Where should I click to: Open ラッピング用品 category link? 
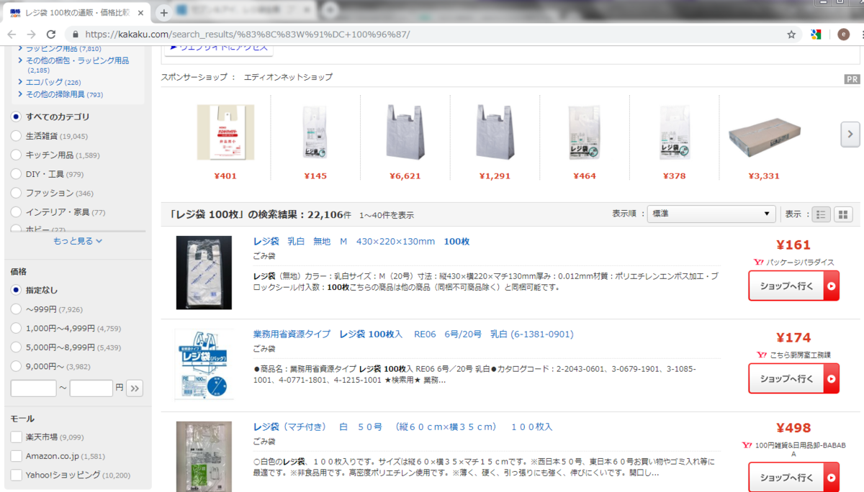click(52, 48)
